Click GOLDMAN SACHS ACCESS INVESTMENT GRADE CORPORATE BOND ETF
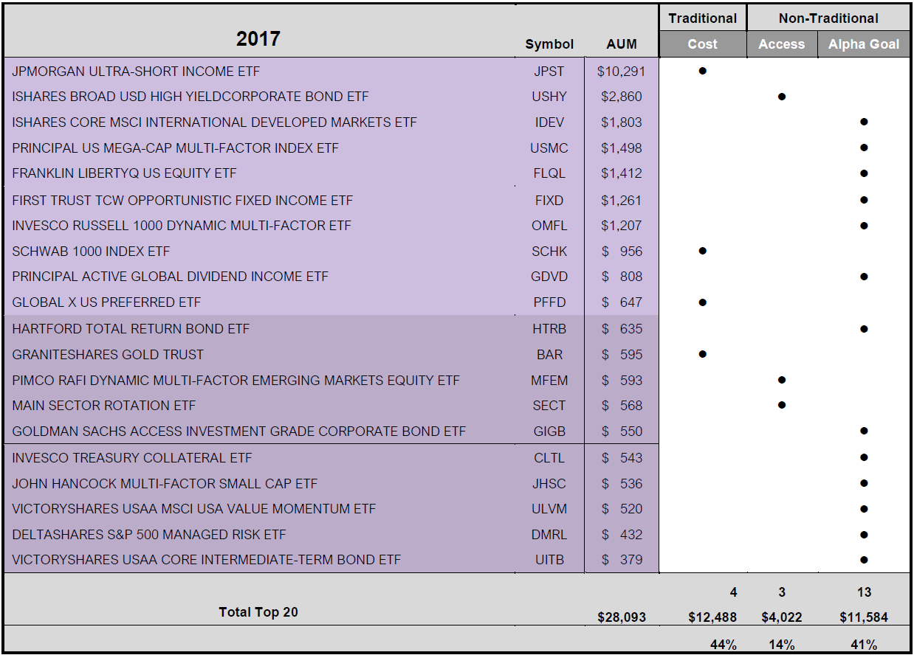Screen dimensions: 914x655 click(239, 432)
